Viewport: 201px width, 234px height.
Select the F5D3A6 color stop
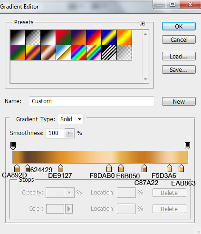click(x=169, y=168)
